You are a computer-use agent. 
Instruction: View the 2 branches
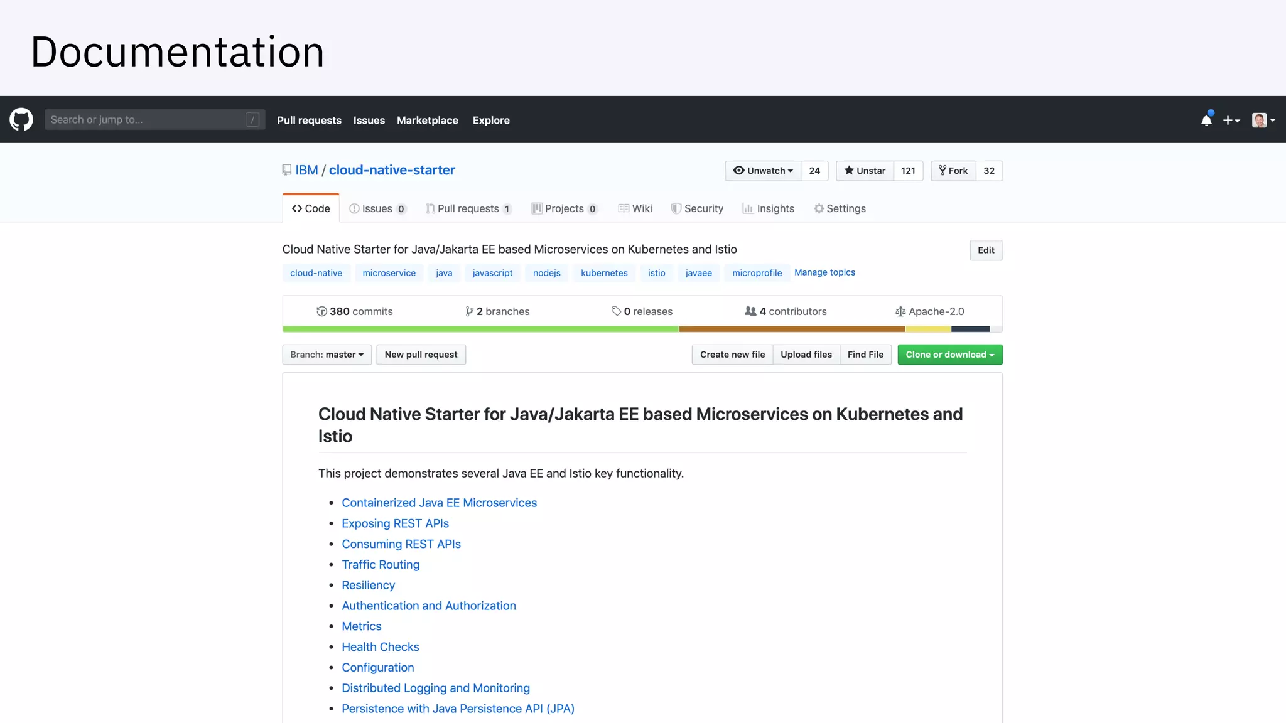pyautogui.click(x=497, y=311)
